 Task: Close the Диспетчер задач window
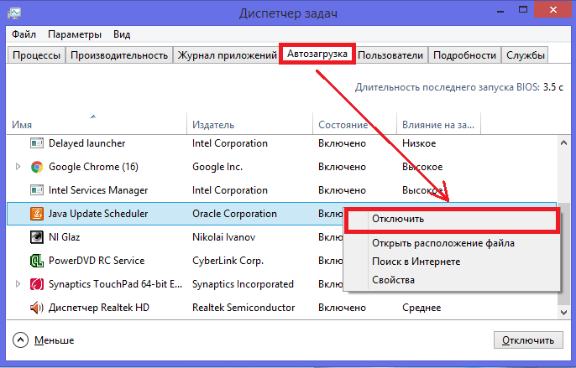pos(552,10)
